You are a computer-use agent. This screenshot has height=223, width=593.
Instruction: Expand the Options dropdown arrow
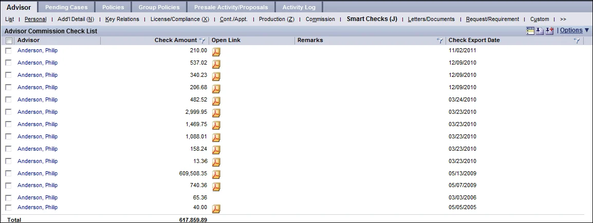click(586, 30)
